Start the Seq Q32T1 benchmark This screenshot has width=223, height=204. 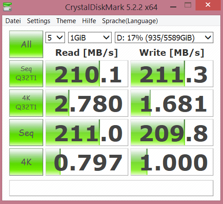click(x=26, y=74)
